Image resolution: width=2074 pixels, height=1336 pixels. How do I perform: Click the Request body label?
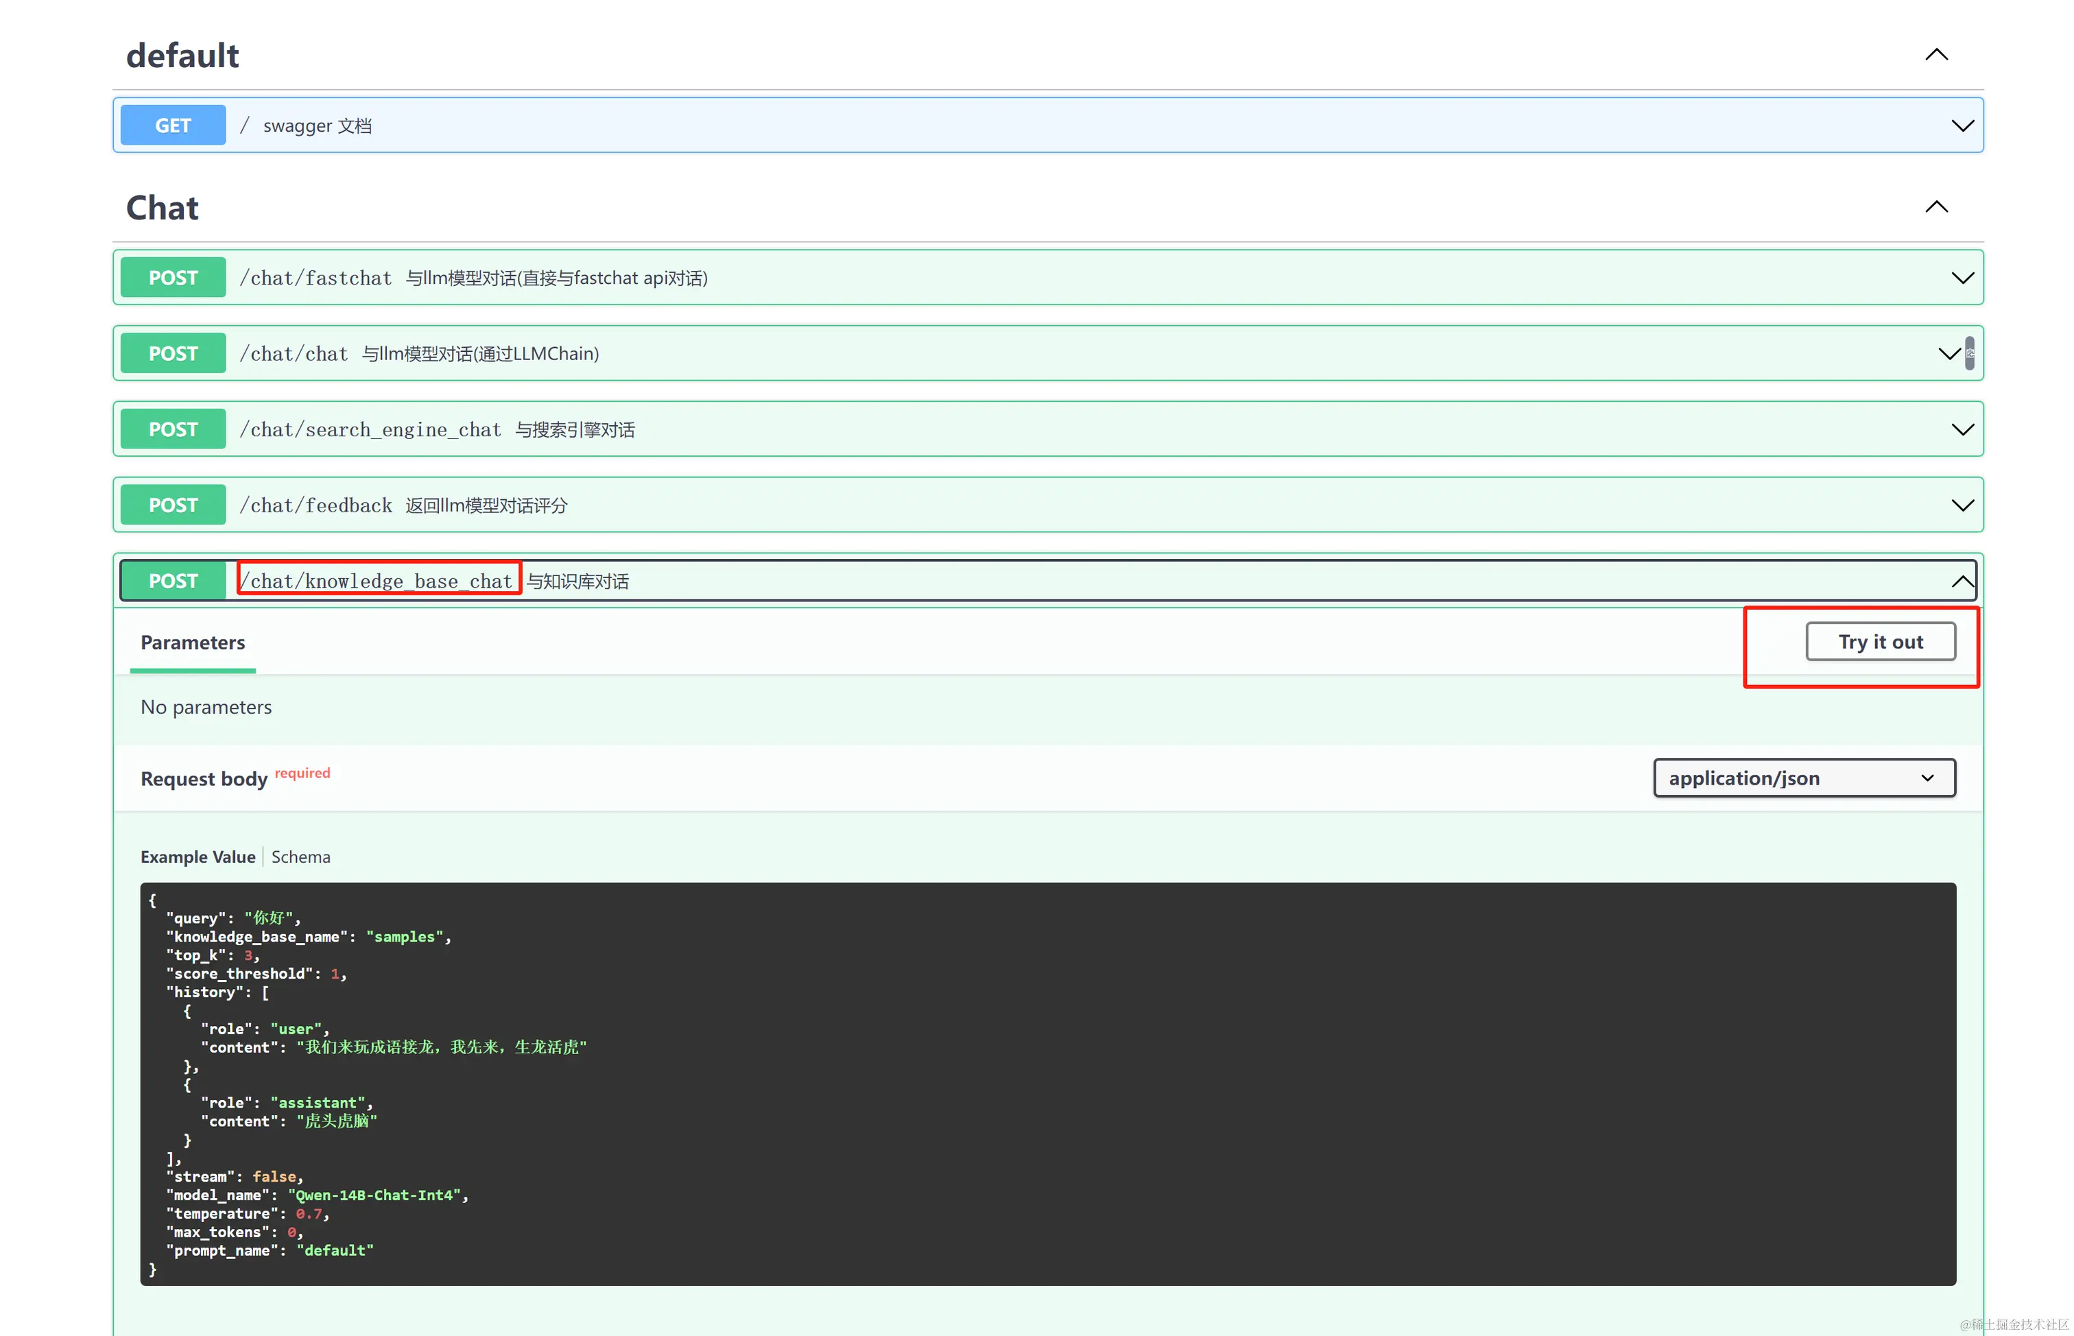[x=204, y=779]
